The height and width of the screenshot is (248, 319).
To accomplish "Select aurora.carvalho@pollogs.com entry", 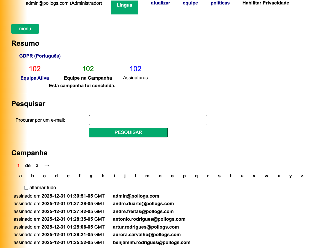I will point(147,235).
